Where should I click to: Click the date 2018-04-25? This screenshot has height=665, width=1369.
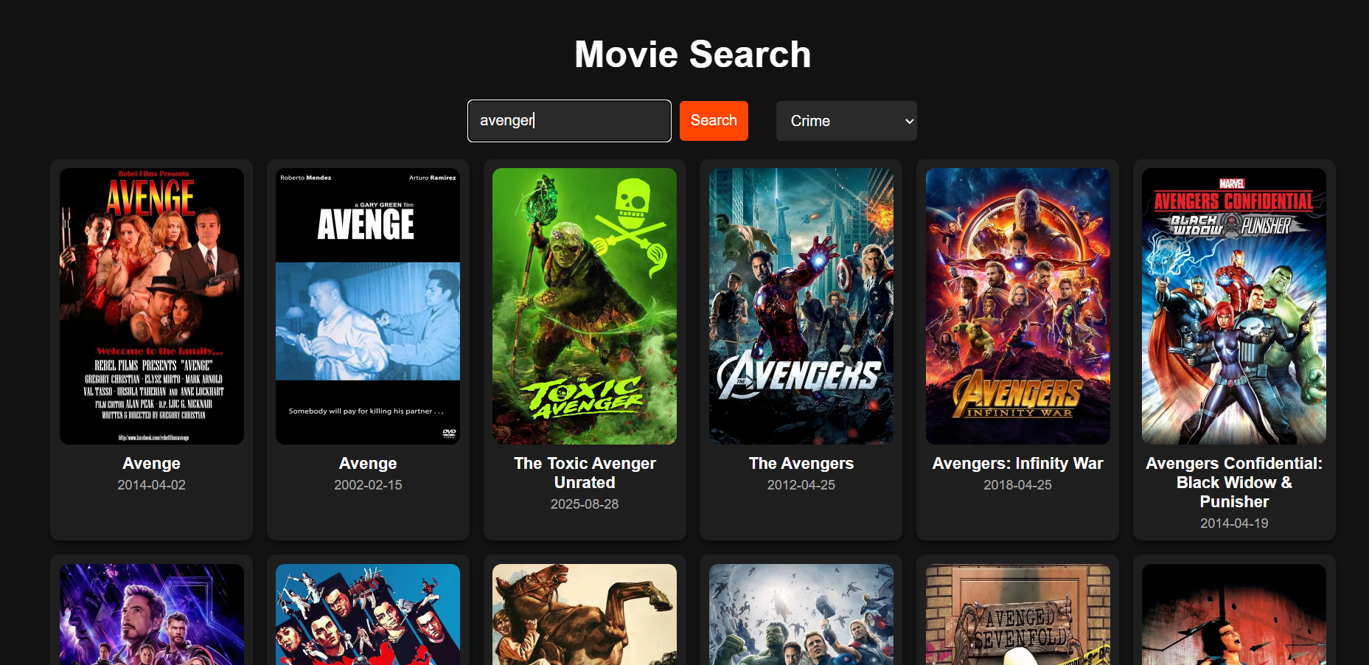click(1018, 485)
